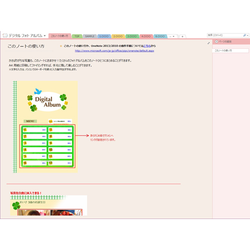
Task: Expand the デジタル フォト アルバム notebook dropdown arrow
Action: click(44, 35)
